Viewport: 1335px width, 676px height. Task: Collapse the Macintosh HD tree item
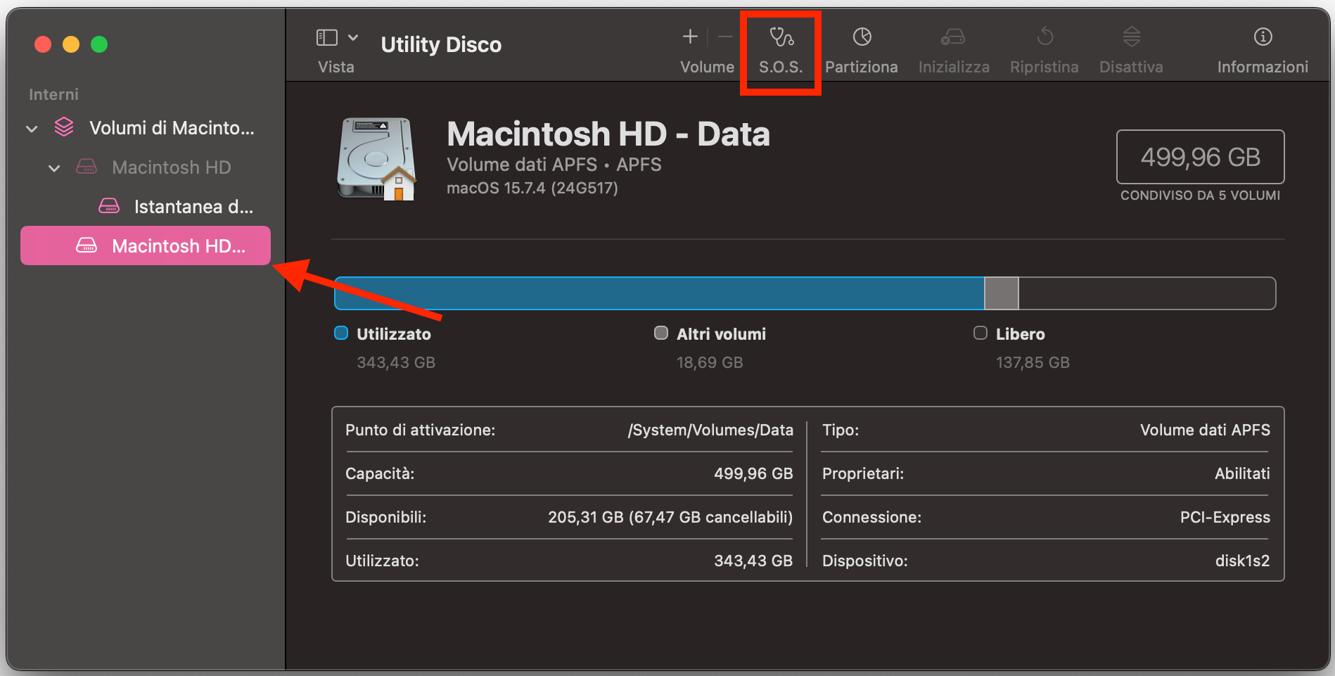pos(53,167)
